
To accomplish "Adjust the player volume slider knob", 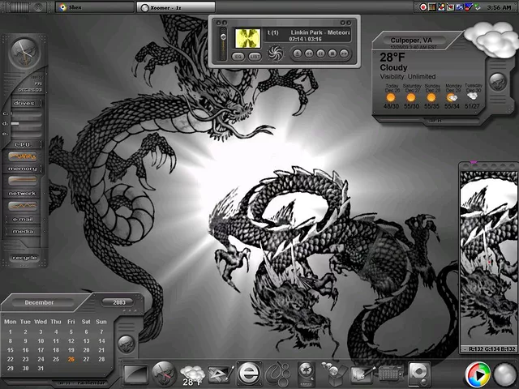I will click(224, 37).
